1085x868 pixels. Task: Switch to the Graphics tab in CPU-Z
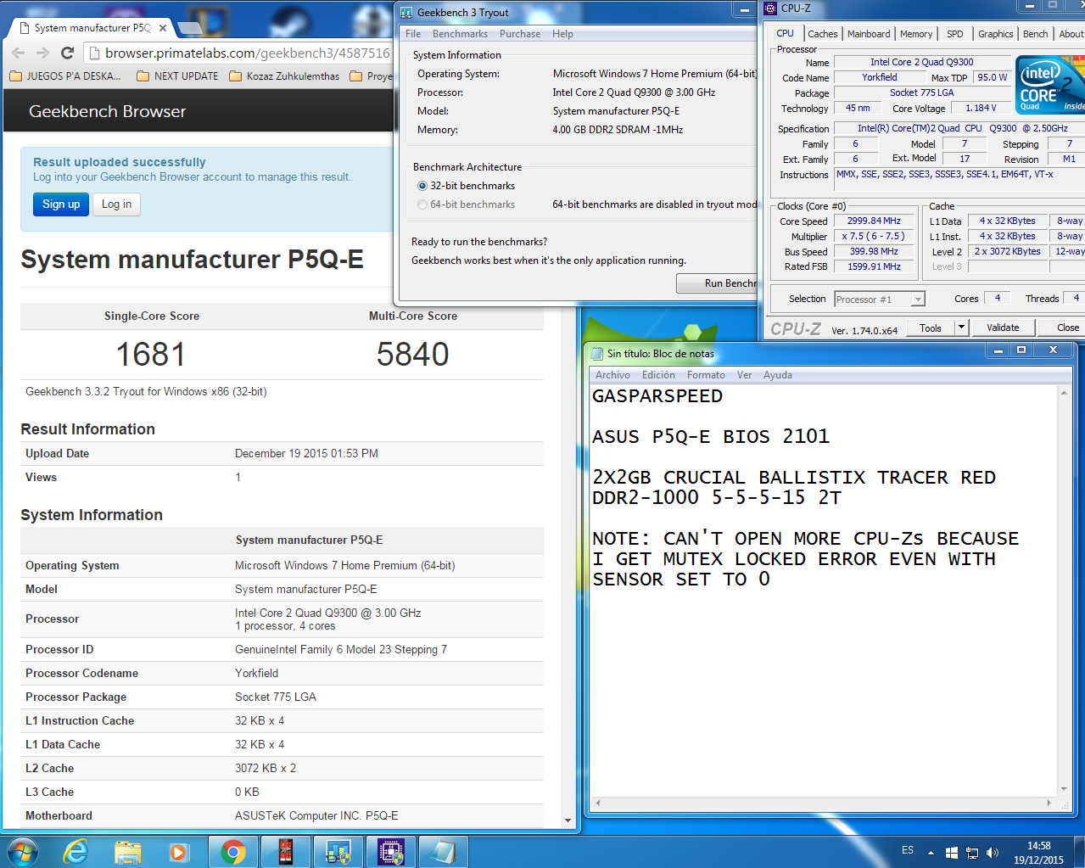995,34
